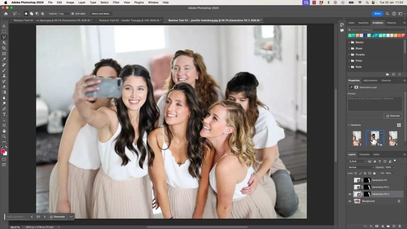
Task: Click delete layer trash icon in Layers panel
Action: (400, 226)
